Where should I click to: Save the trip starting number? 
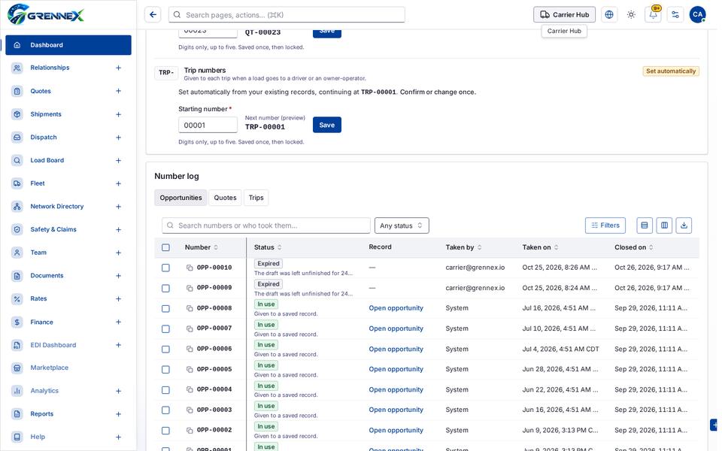[327, 126]
